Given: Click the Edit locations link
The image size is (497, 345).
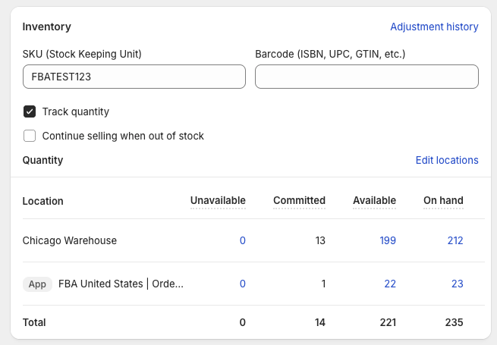Looking at the screenshot, I should click(x=447, y=160).
